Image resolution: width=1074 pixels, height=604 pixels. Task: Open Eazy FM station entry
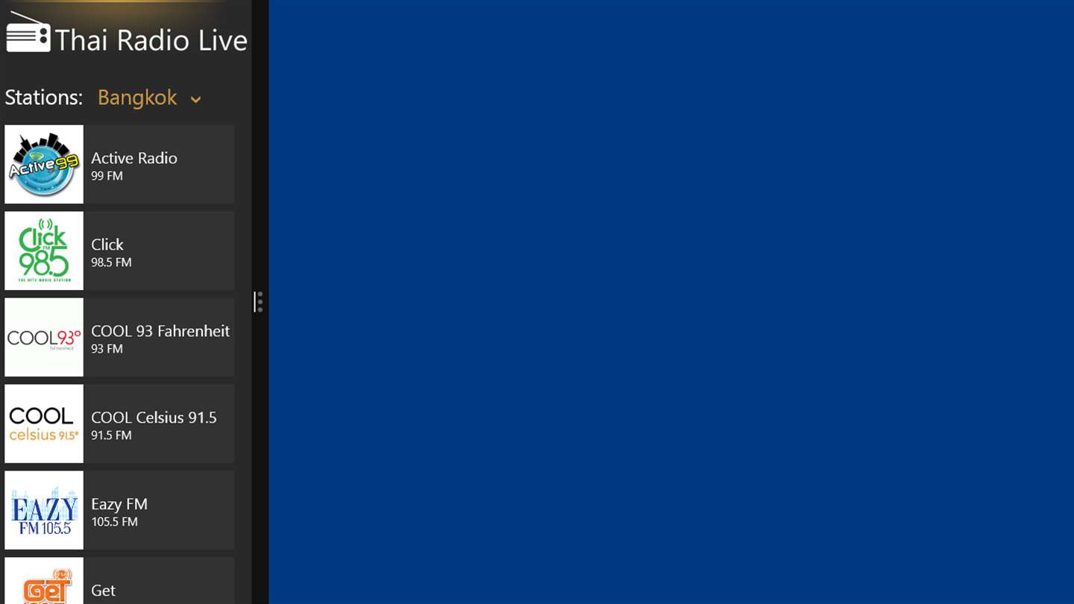[x=119, y=510]
